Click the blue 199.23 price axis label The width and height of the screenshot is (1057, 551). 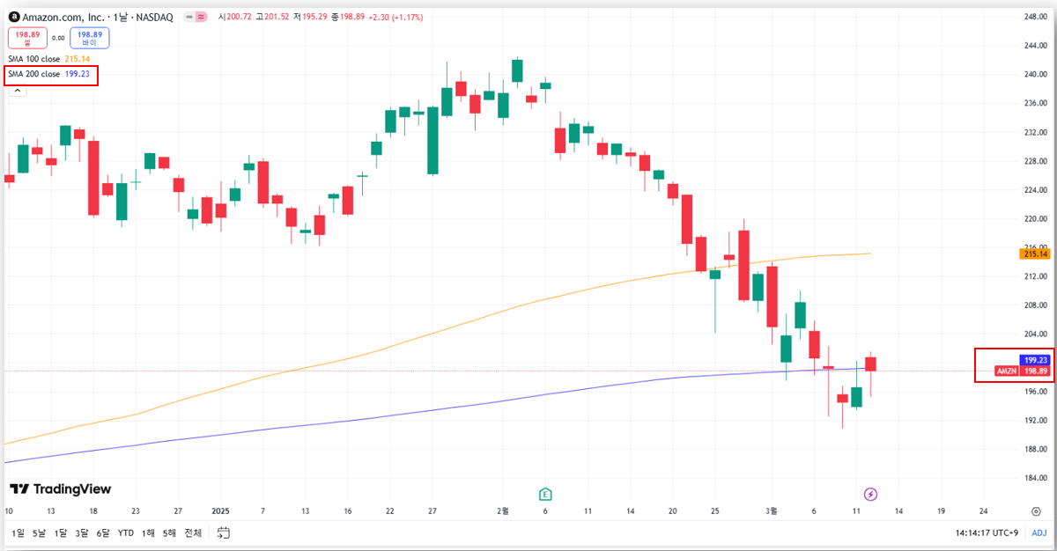(1035, 360)
